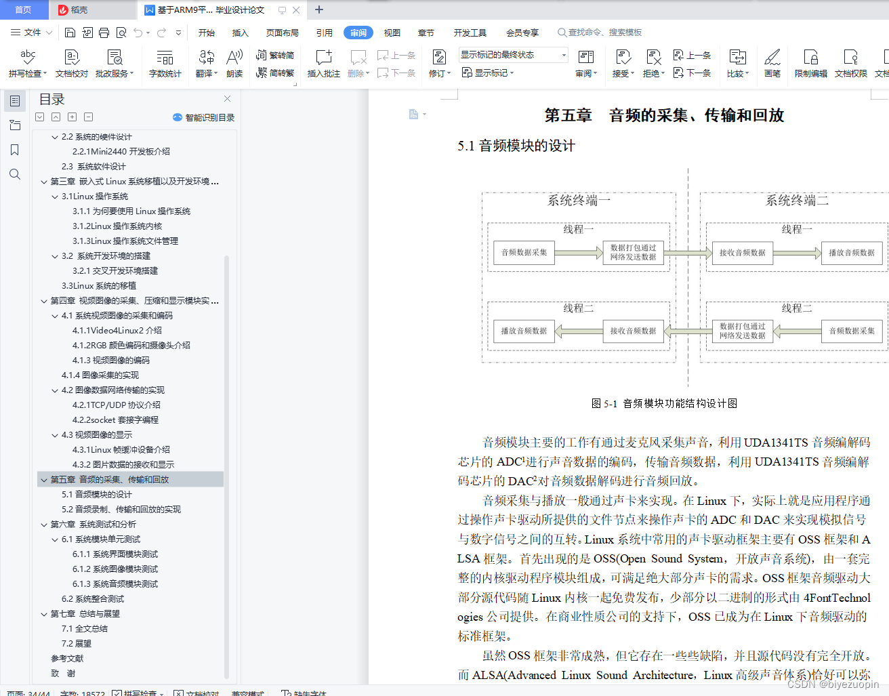
Task: Click 会员专享 ribbon tab
Action: 522,33
